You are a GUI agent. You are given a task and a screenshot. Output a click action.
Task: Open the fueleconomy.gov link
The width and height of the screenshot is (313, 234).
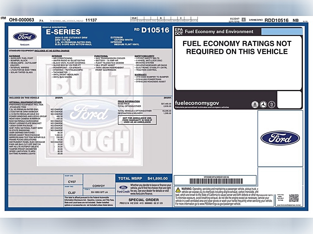[197, 103]
